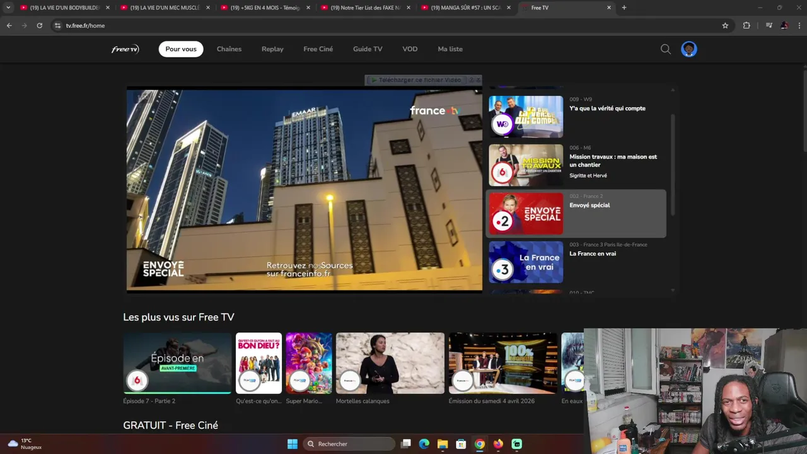Open File Explorer from taskbar

[x=443, y=444]
